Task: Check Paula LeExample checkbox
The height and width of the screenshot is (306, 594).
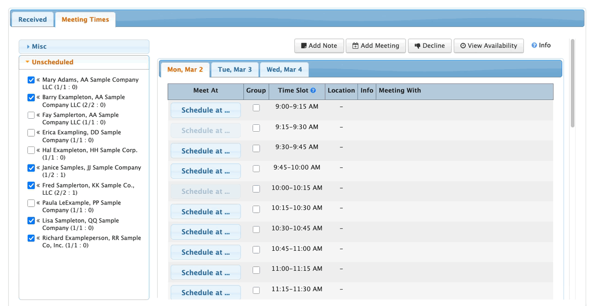Action: [x=31, y=204]
